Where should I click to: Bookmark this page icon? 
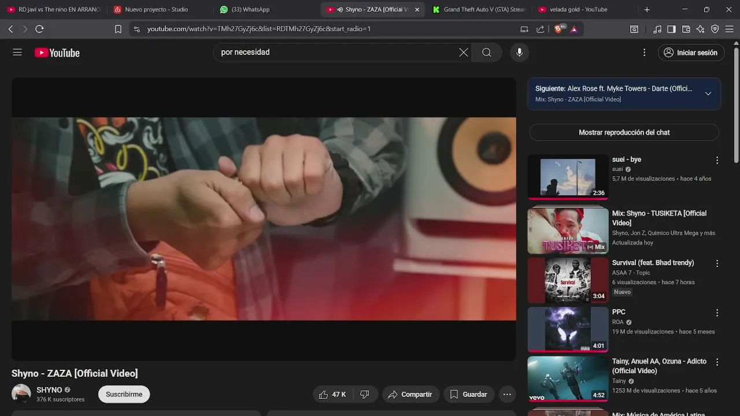coord(118,29)
